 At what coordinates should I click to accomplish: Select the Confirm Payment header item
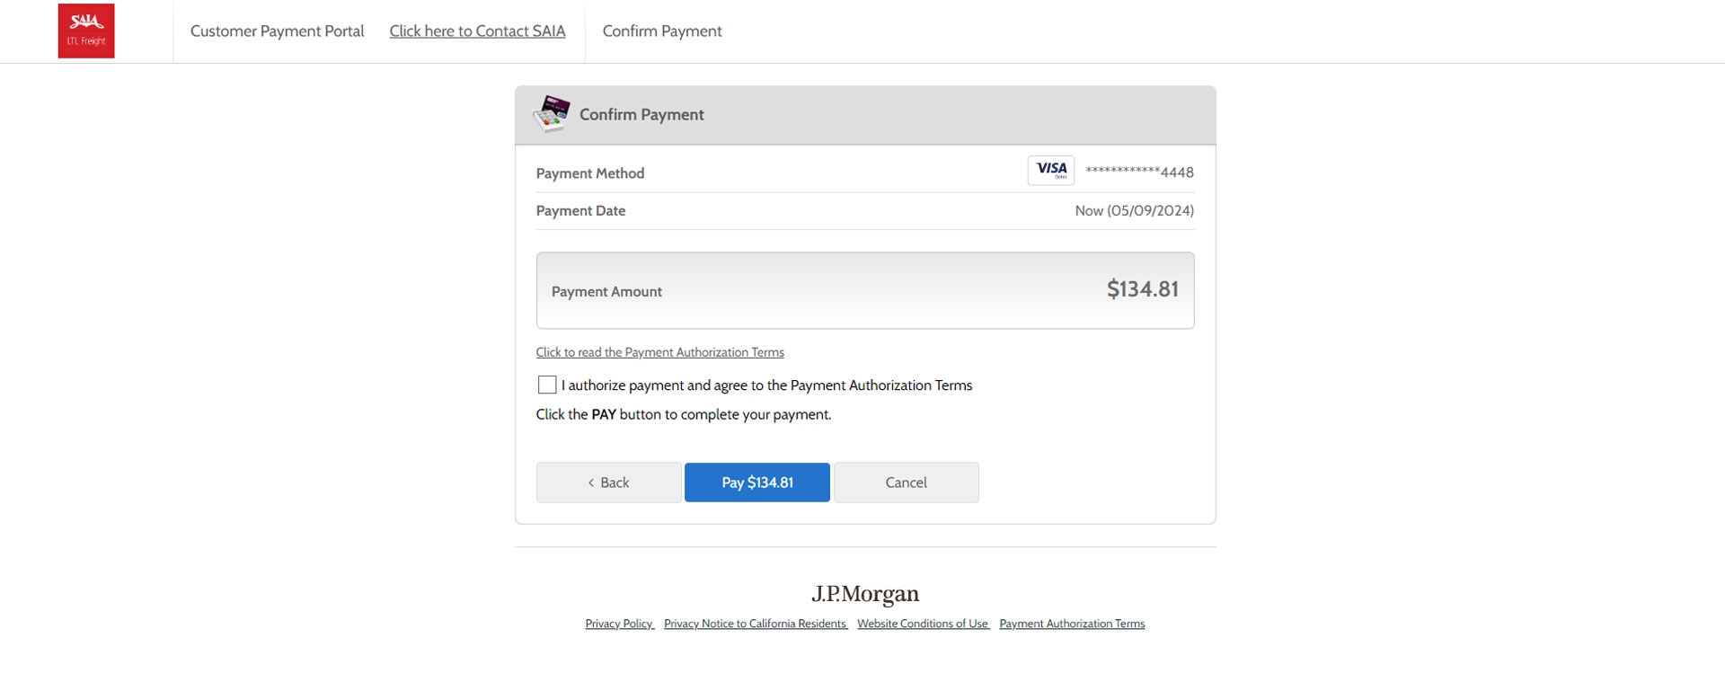662,31
